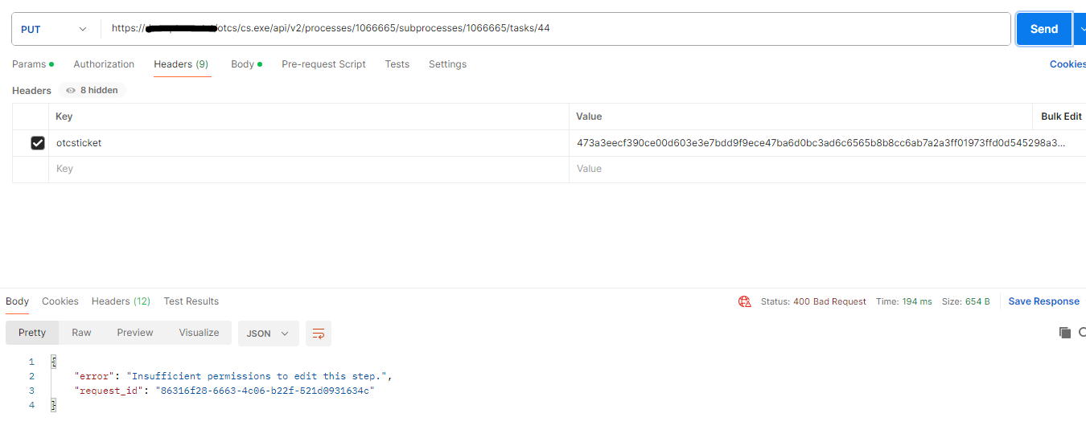Click the red globe network icon

tap(745, 301)
